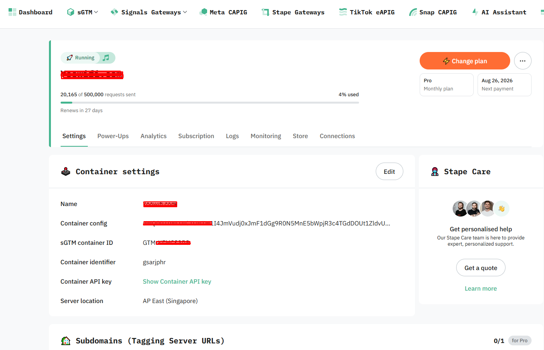Click the Meta CAPIG hexagon icon
Screen dimensions: 544x350
pos(203,12)
